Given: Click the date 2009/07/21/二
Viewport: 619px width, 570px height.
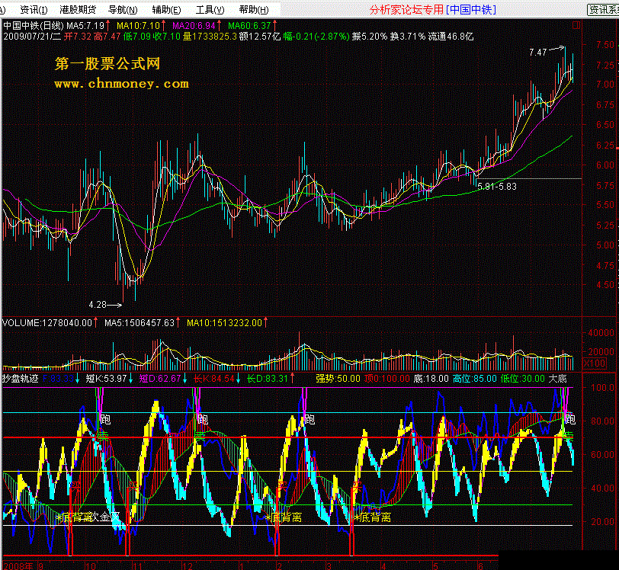Looking at the screenshot, I should pos(32,37).
